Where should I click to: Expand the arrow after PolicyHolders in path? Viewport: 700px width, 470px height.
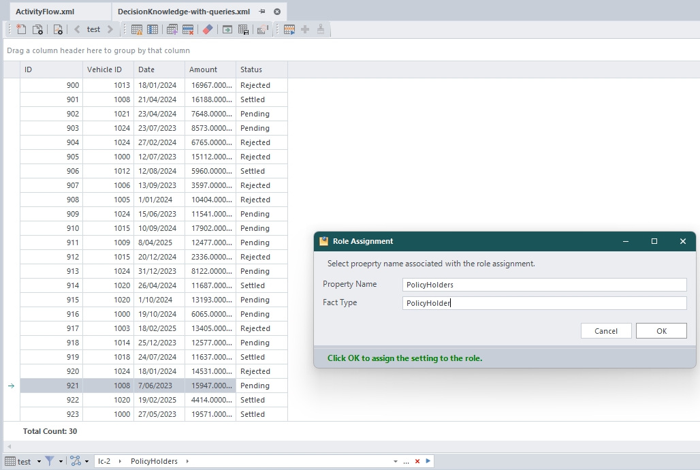[x=187, y=461]
